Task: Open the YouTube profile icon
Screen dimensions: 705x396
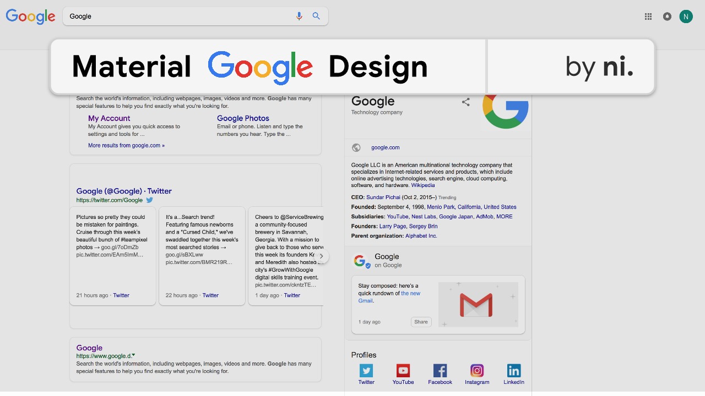Action: point(403,370)
